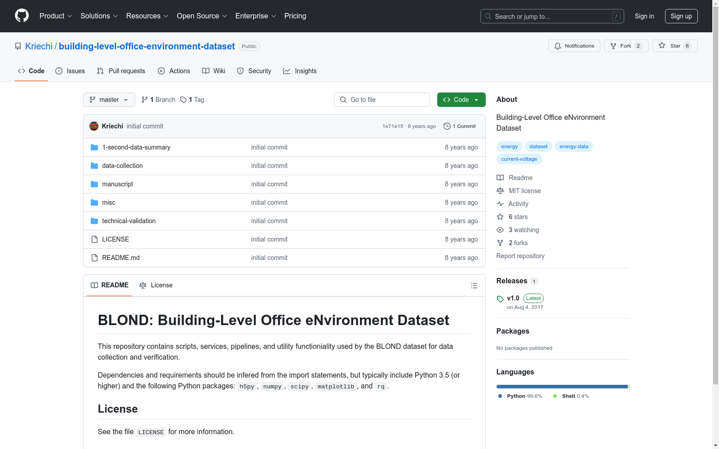The height and width of the screenshot is (449, 719).
Task: Click the tag icon beside 1 Tag
Action: (x=183, y=100)
